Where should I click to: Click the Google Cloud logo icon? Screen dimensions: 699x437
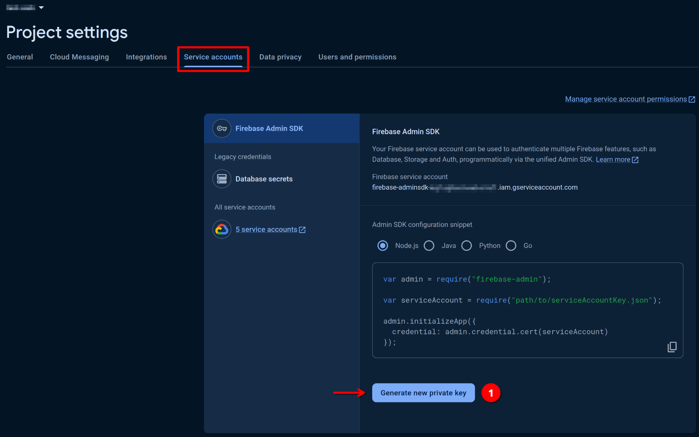point(222,229)
